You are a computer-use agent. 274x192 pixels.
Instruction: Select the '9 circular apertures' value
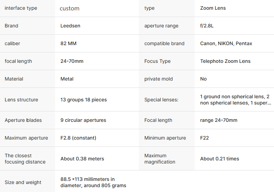[x=83, y=120]
